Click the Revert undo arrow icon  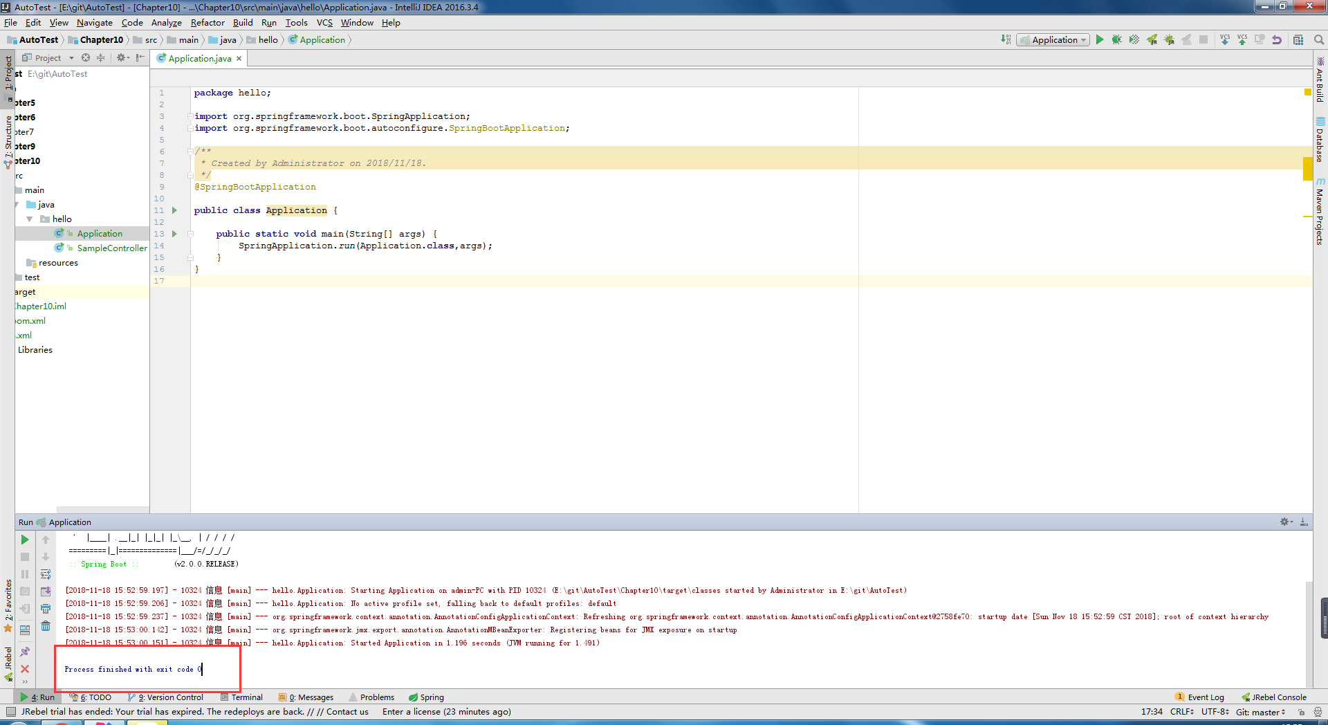pyautogui.click(x=1277, y=40)
